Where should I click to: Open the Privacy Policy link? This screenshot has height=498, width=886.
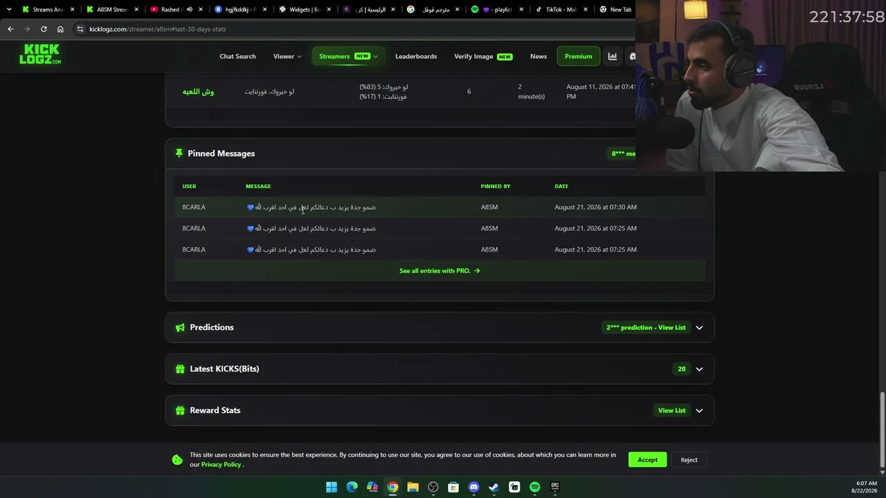[x=221, y=465]
